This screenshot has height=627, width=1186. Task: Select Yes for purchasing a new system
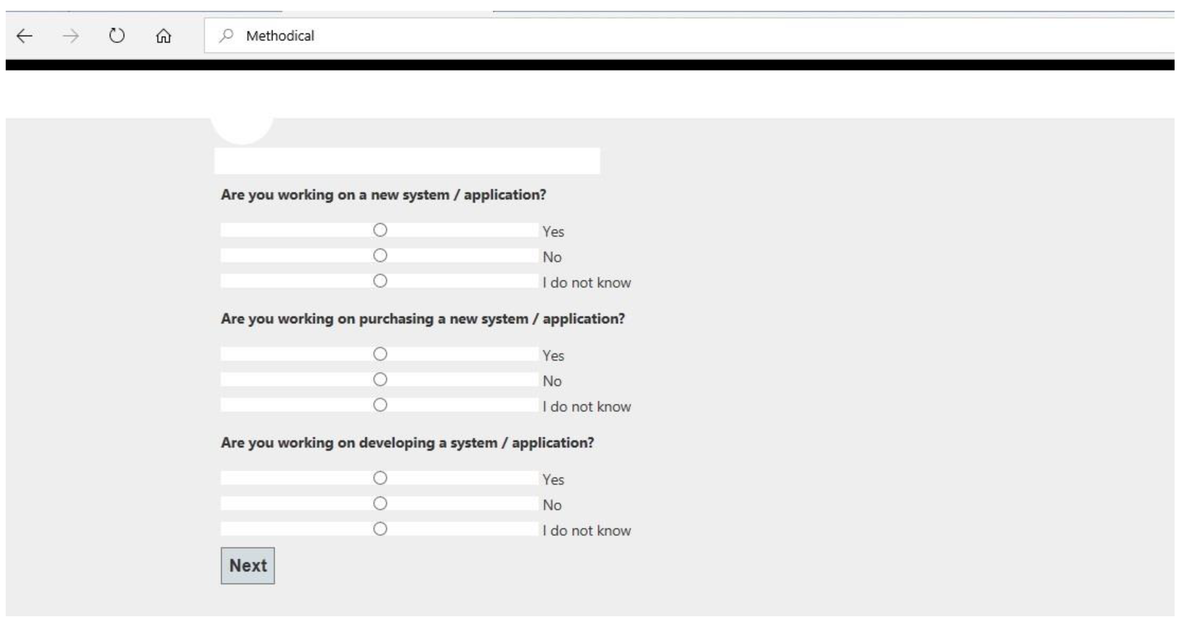[x=380, y=354]
